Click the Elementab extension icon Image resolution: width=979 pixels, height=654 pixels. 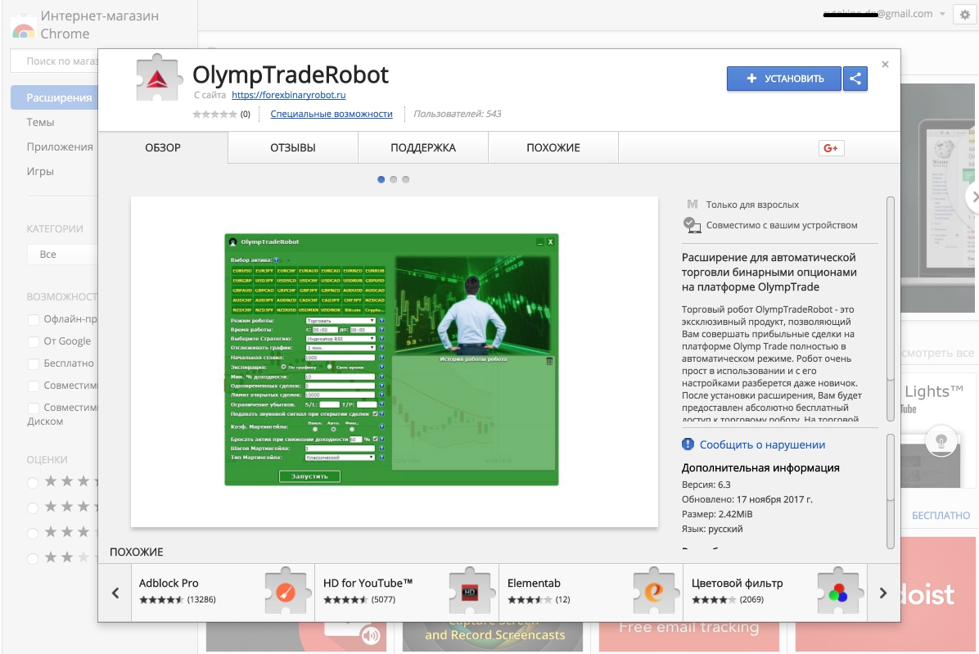point(653,593)
